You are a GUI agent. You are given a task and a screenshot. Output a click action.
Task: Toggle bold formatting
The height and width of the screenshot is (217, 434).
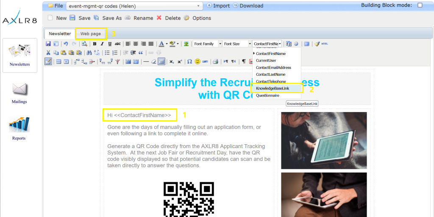[x=95, y=44]
